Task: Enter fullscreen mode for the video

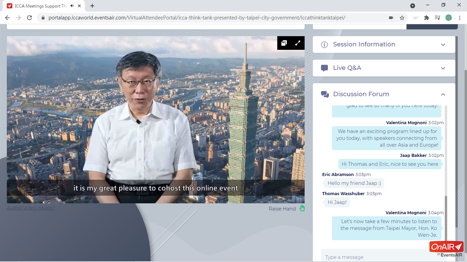Action: click(298, 43)
